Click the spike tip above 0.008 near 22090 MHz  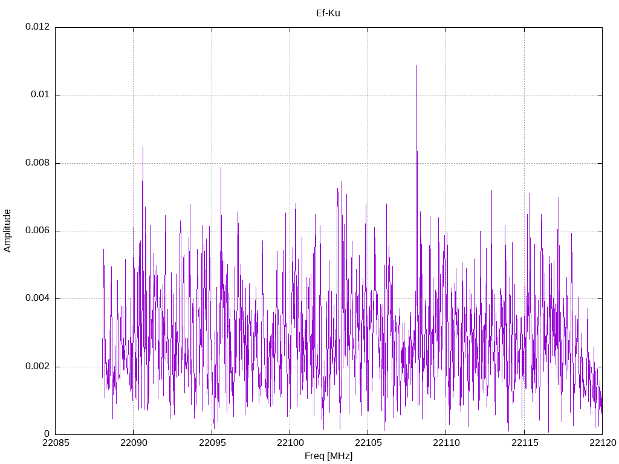point(143,147)
